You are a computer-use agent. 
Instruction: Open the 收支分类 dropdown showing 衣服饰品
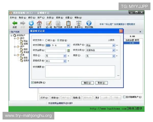pos(113,50)
